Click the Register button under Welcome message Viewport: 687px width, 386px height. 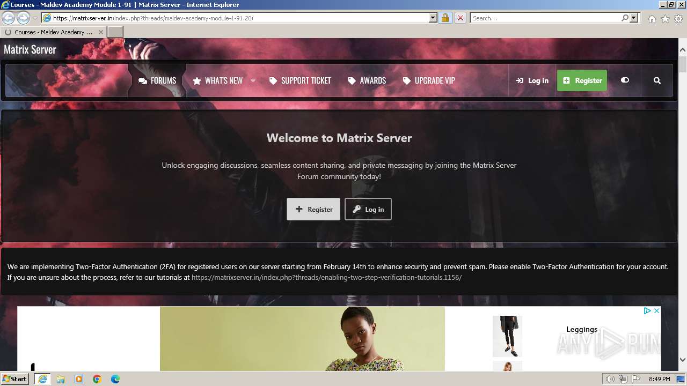(313, 209)
